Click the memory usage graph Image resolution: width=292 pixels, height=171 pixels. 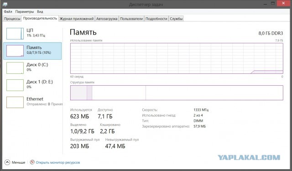177,58
